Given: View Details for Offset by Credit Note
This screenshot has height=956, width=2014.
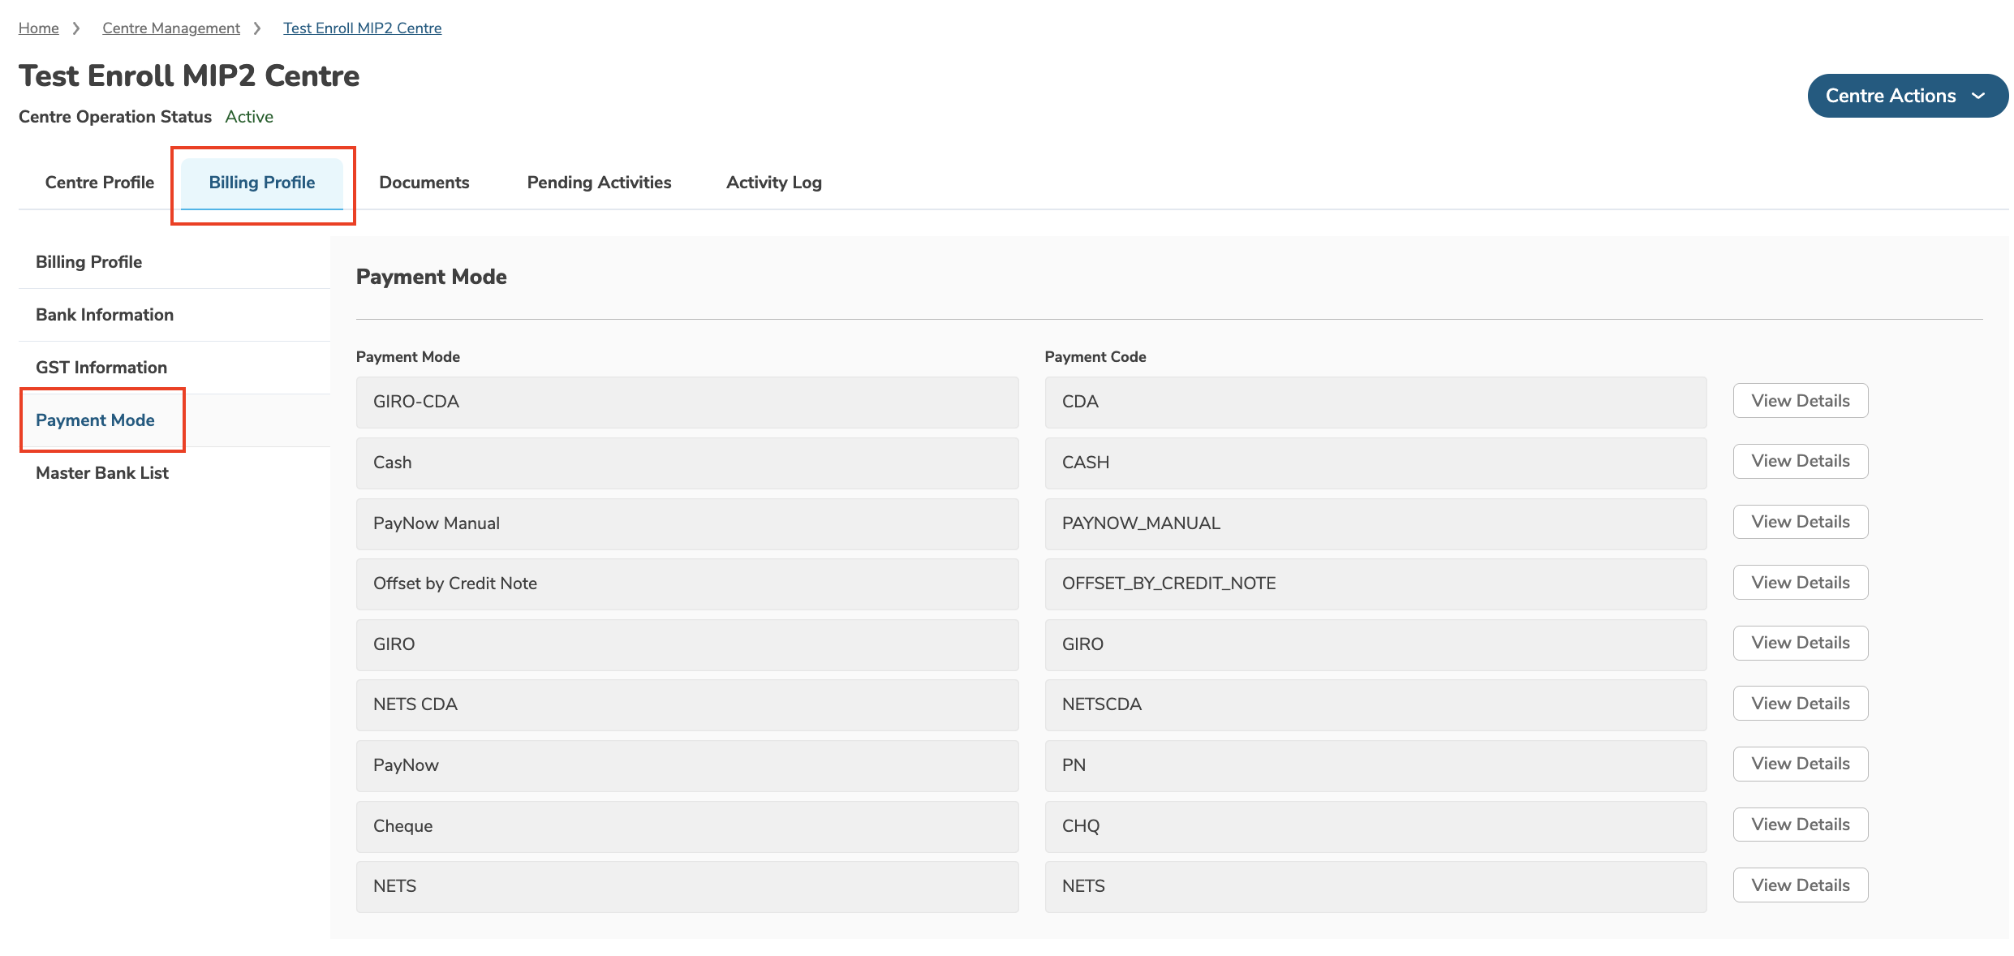Looking at the screenshot, I should pos(1800,583).
